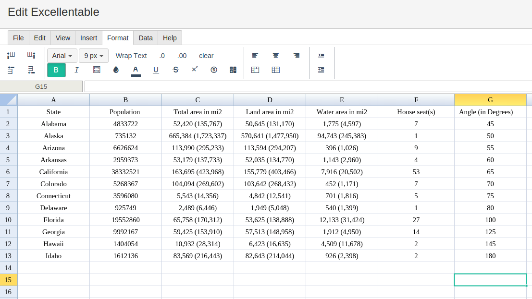Screen dimensions: 532x299
Task: Click the cell with 9992167
Action: pyautogui.click(x=125, y=232)
